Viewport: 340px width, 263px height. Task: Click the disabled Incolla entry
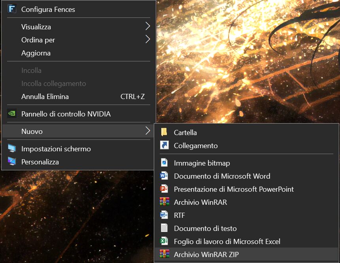point(78,71)
